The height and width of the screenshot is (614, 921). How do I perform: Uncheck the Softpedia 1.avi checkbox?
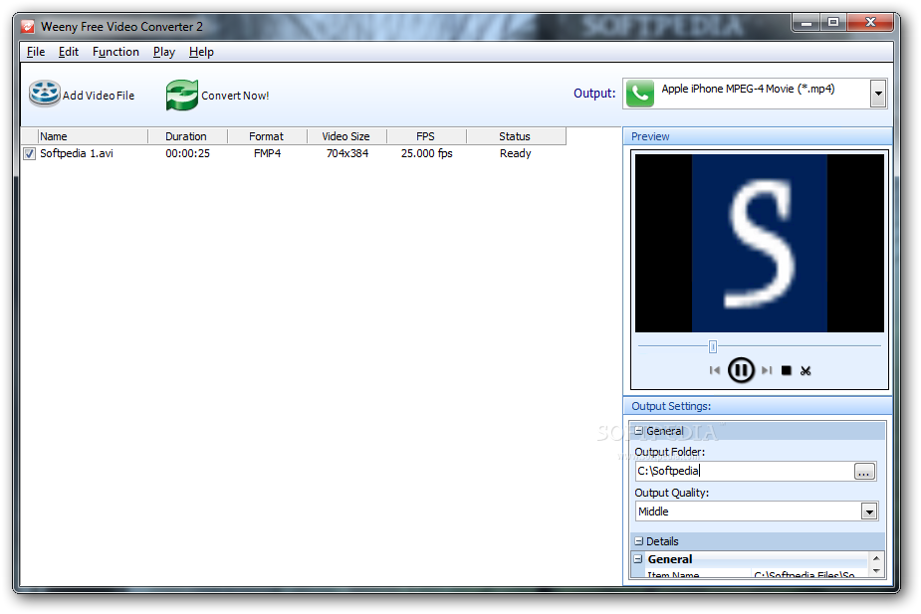pyautogui.click(x=29, y=154)
